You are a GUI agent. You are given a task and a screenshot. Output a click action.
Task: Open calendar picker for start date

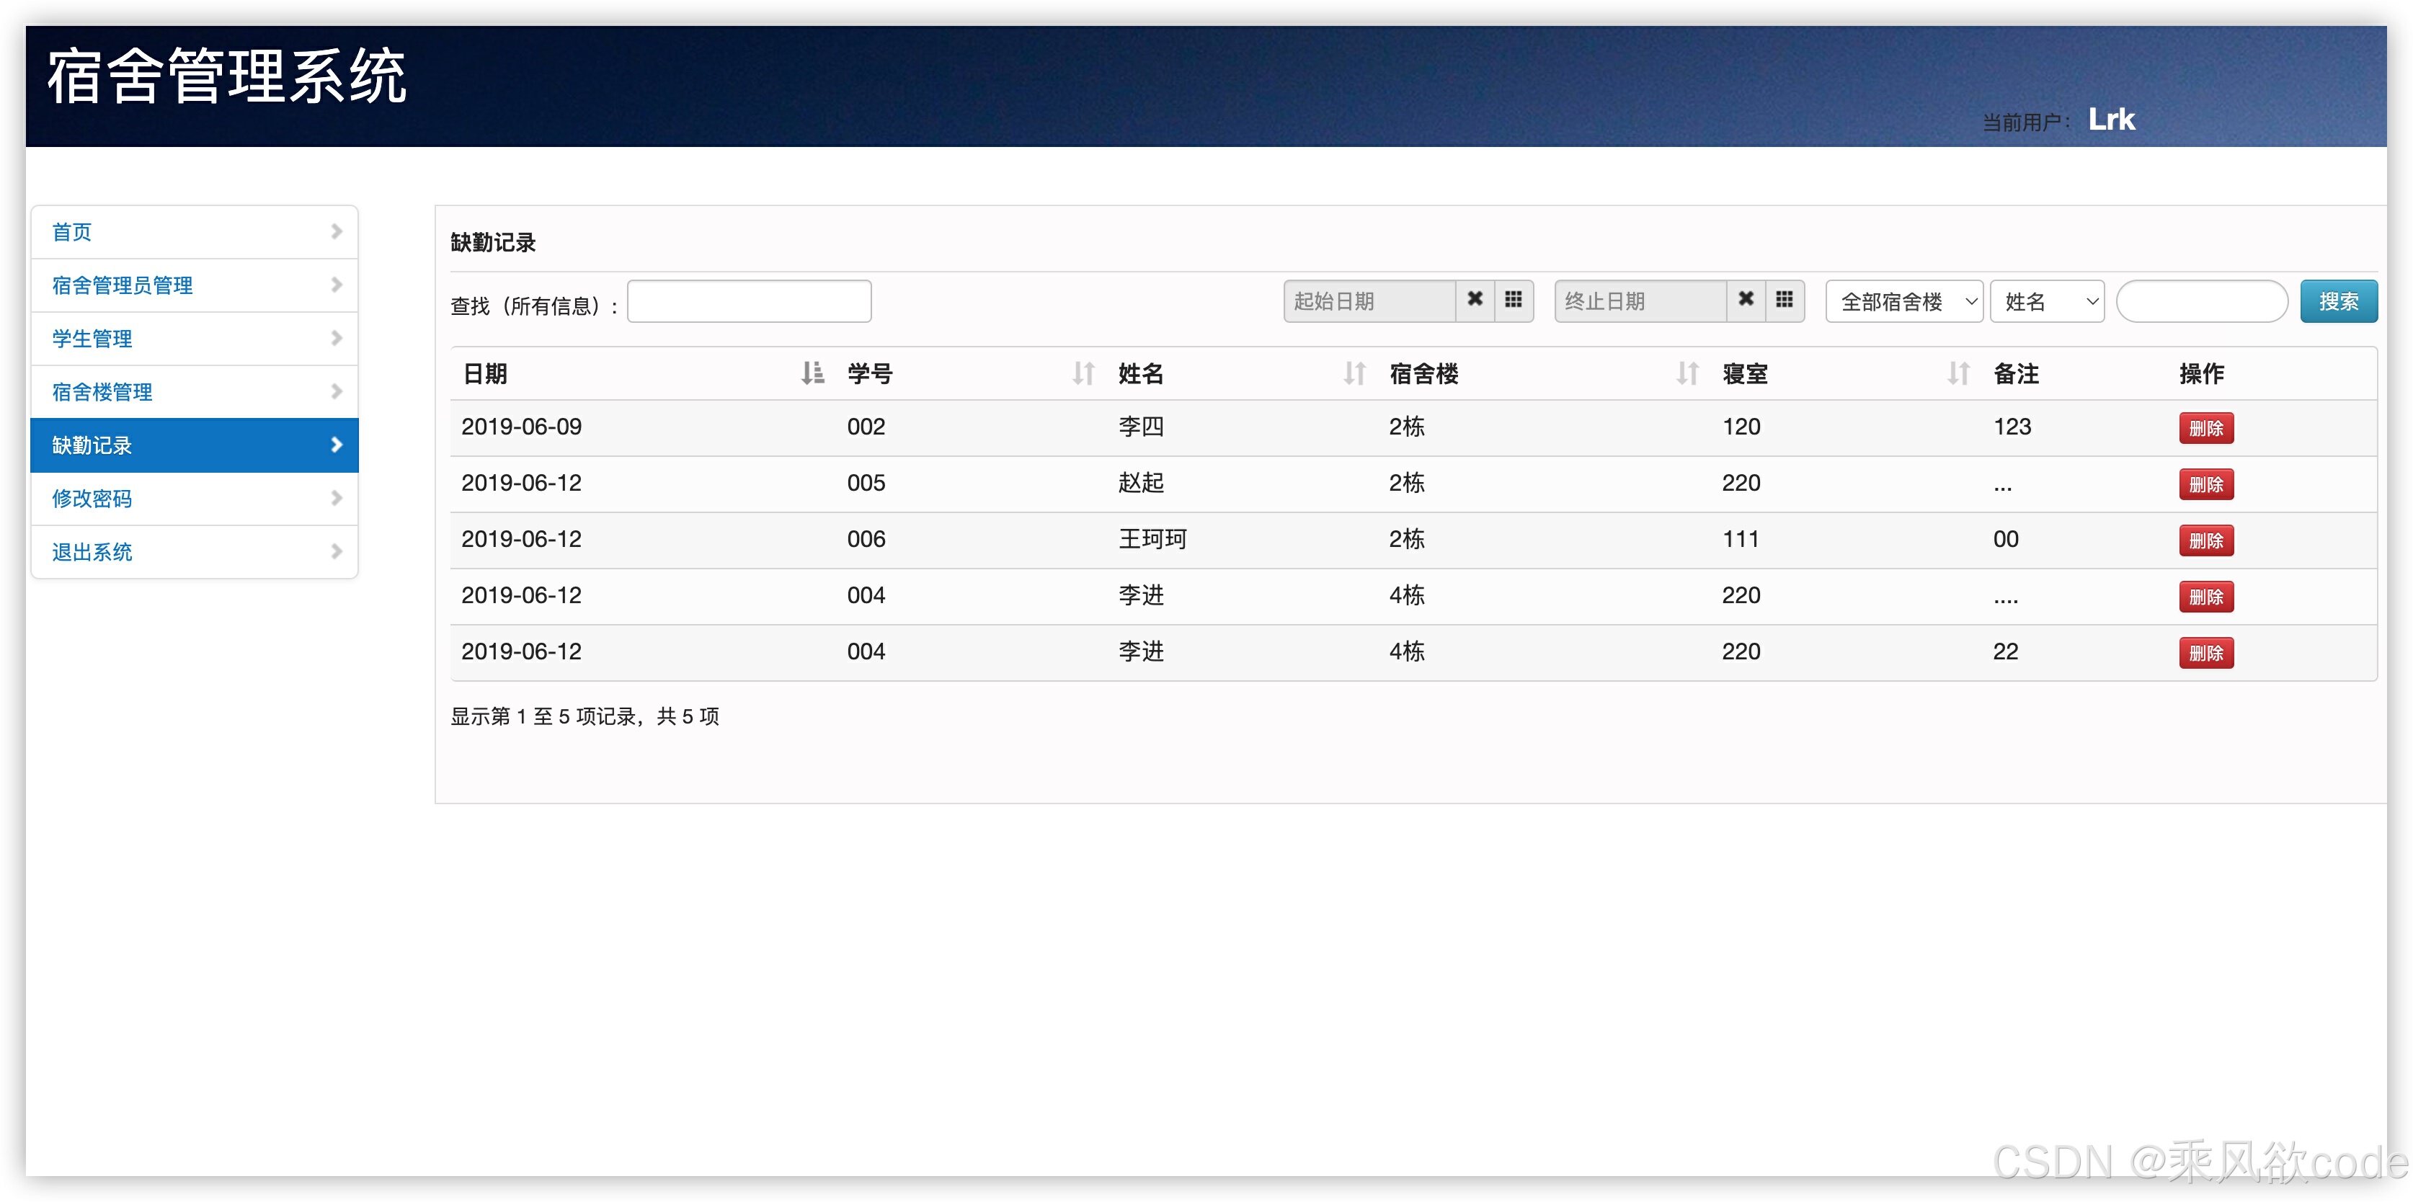1513,300
